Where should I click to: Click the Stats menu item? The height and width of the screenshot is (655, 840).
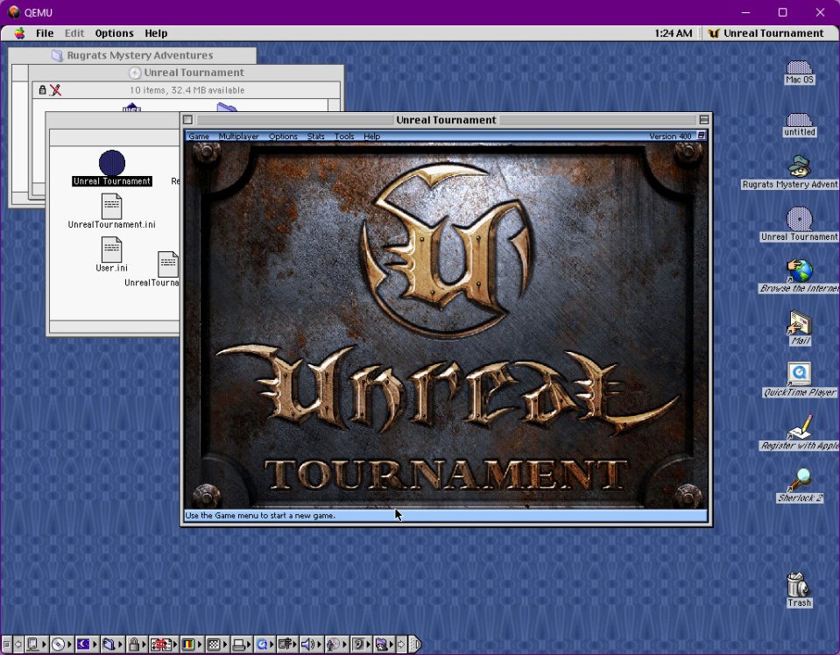pyautogui.click(x=315, y=137)
